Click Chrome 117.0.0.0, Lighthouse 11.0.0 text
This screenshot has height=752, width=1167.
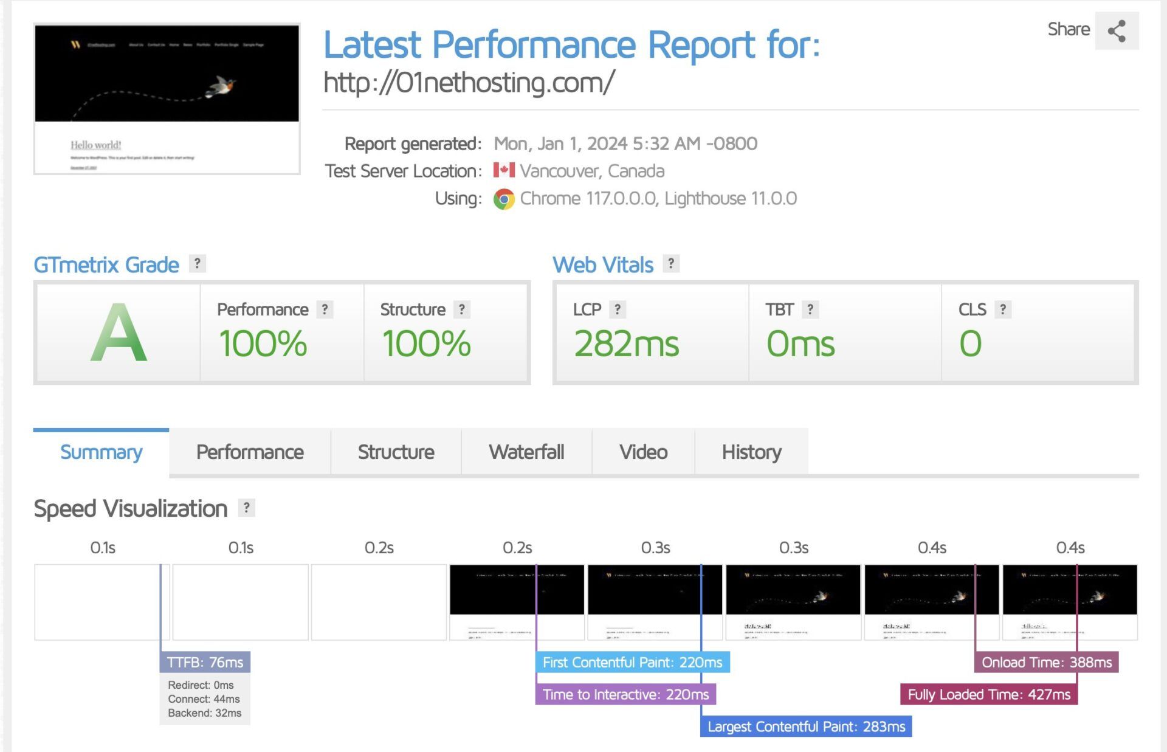658,199
